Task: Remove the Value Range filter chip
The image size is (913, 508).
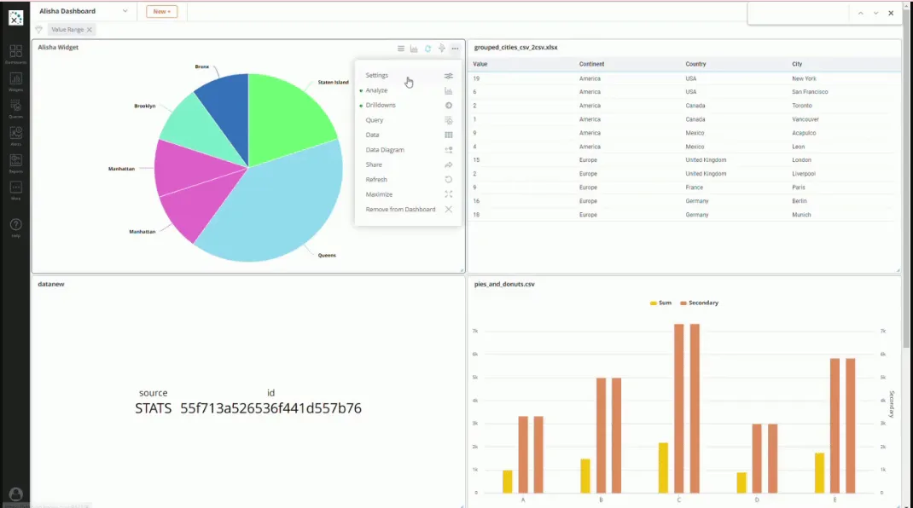Action: pyautogui.click(x=90, y=30)
